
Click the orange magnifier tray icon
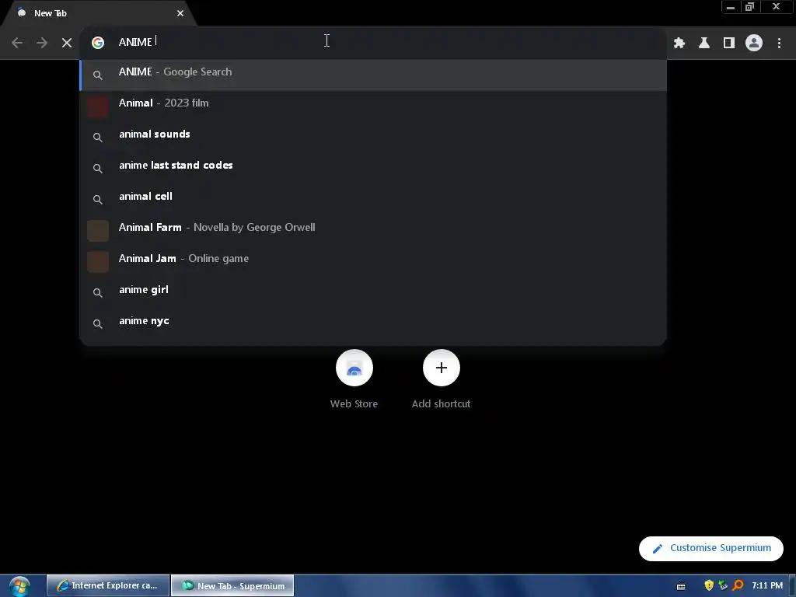tap(738, 585)
